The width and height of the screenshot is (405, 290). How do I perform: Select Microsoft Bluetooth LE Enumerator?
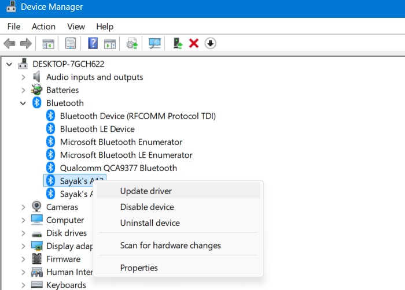pos(126,155)
